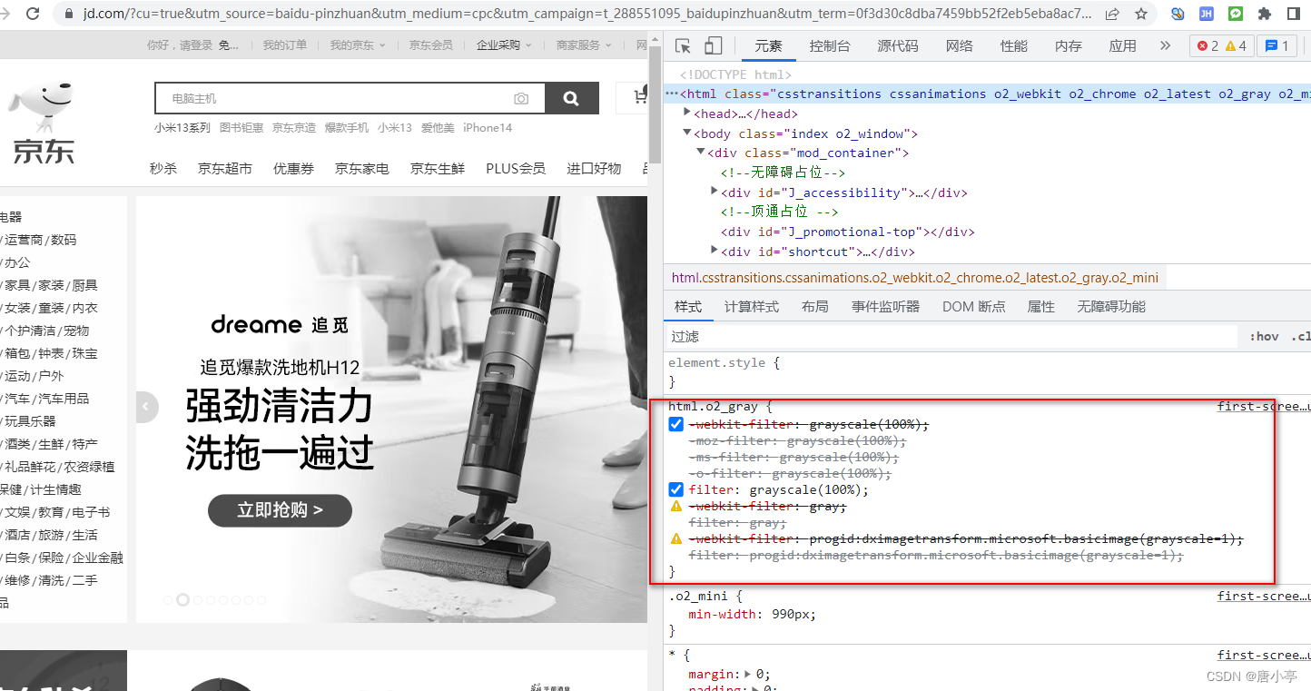1311x691 pixels.
Task: Switch to the 内存 (Memory) tab
Action: click(x=1069, y=46)
